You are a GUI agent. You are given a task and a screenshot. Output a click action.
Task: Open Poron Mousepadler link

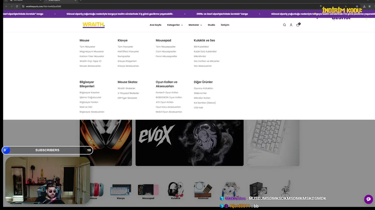point(166,56)
